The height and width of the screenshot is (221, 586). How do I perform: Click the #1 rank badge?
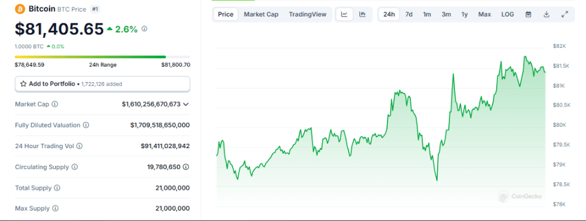pos(96,9)
